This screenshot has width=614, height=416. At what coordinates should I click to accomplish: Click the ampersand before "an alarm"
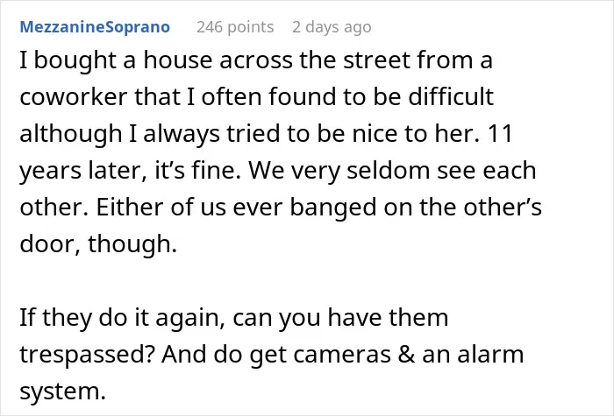tap(406, 354)
